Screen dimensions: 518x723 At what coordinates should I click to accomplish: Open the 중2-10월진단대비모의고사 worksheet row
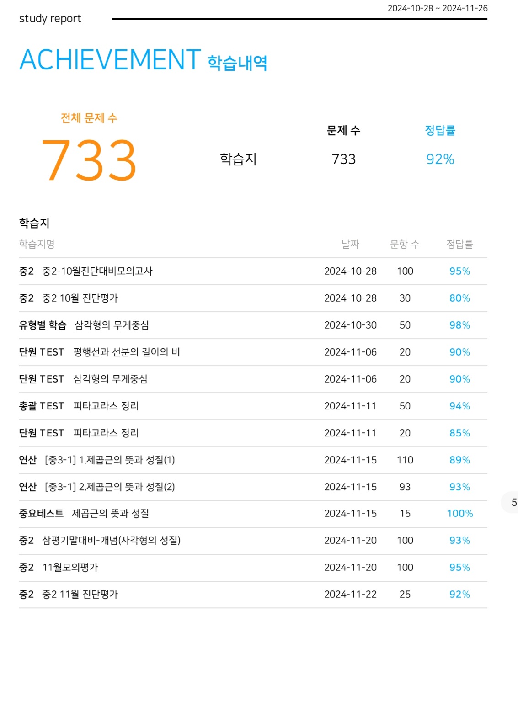coord(253,271)
